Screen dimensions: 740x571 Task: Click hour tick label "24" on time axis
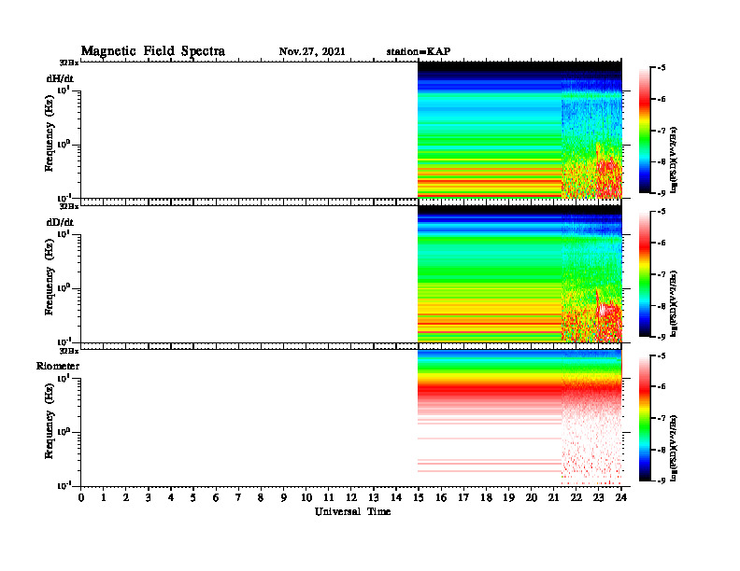tap(621, 498)
